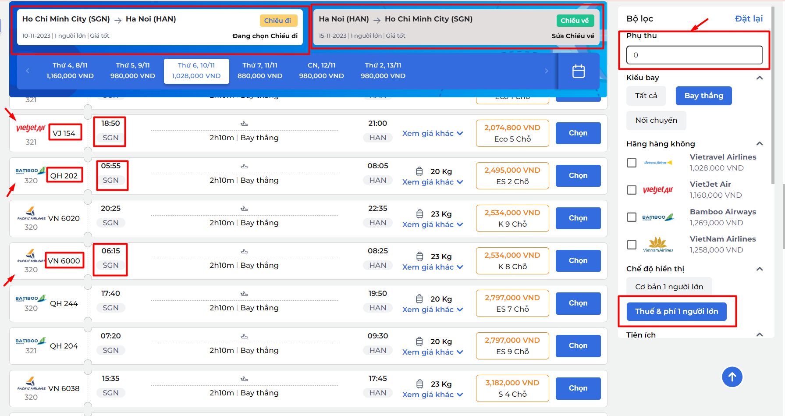This screenshot has height=416, width=785.
Task: Click the Bamboo Airways logo on flight QH 202
Action: (x=31, y=171)
